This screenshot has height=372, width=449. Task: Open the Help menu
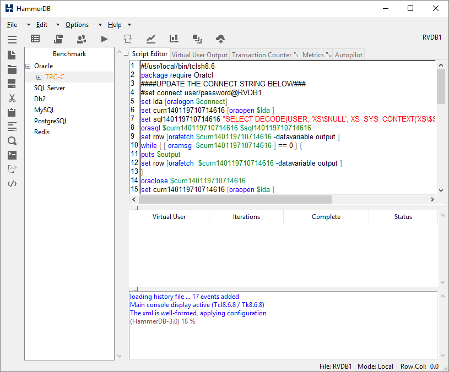[x=115, y=25]
